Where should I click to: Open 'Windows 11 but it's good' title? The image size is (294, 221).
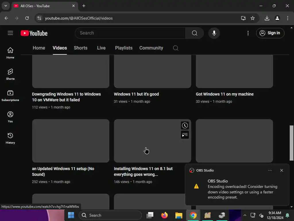point(136,94)
